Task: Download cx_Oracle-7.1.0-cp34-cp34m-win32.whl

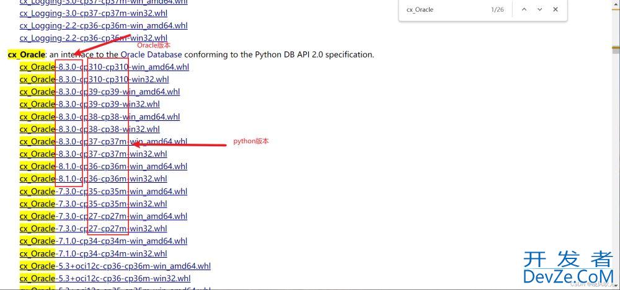Action: point(94,253)
